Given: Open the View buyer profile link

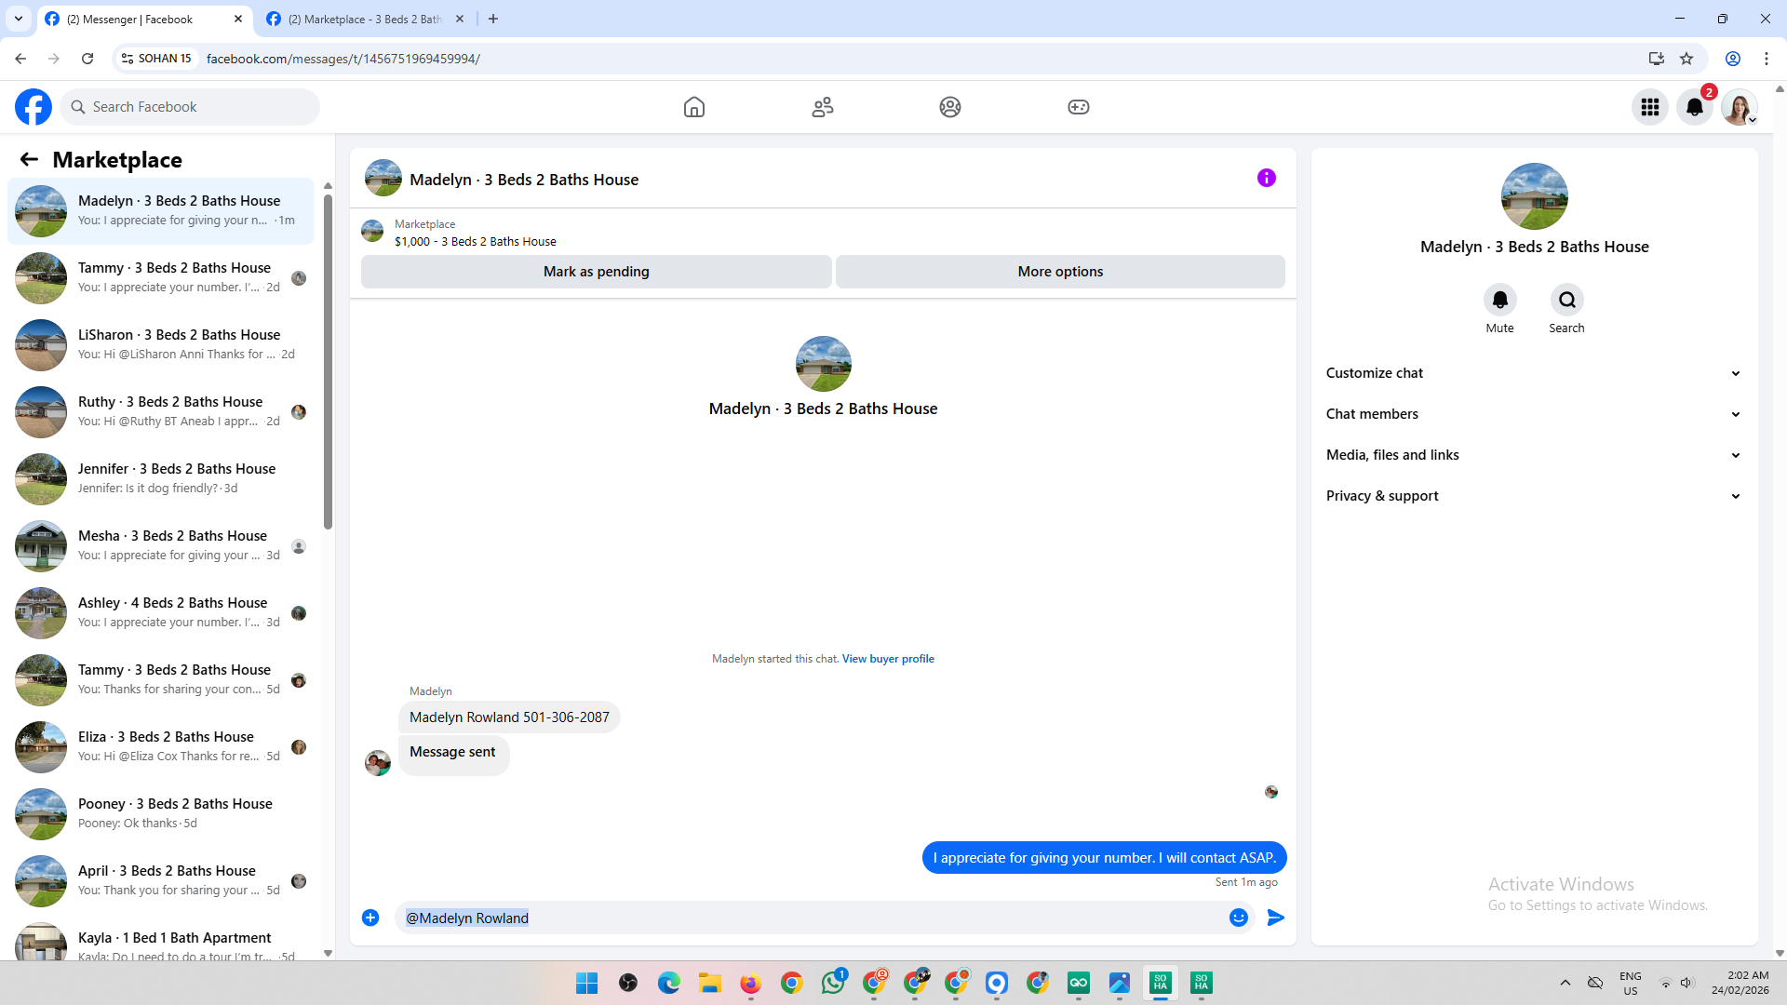Looking at the screenshot, I should [888, 659].
